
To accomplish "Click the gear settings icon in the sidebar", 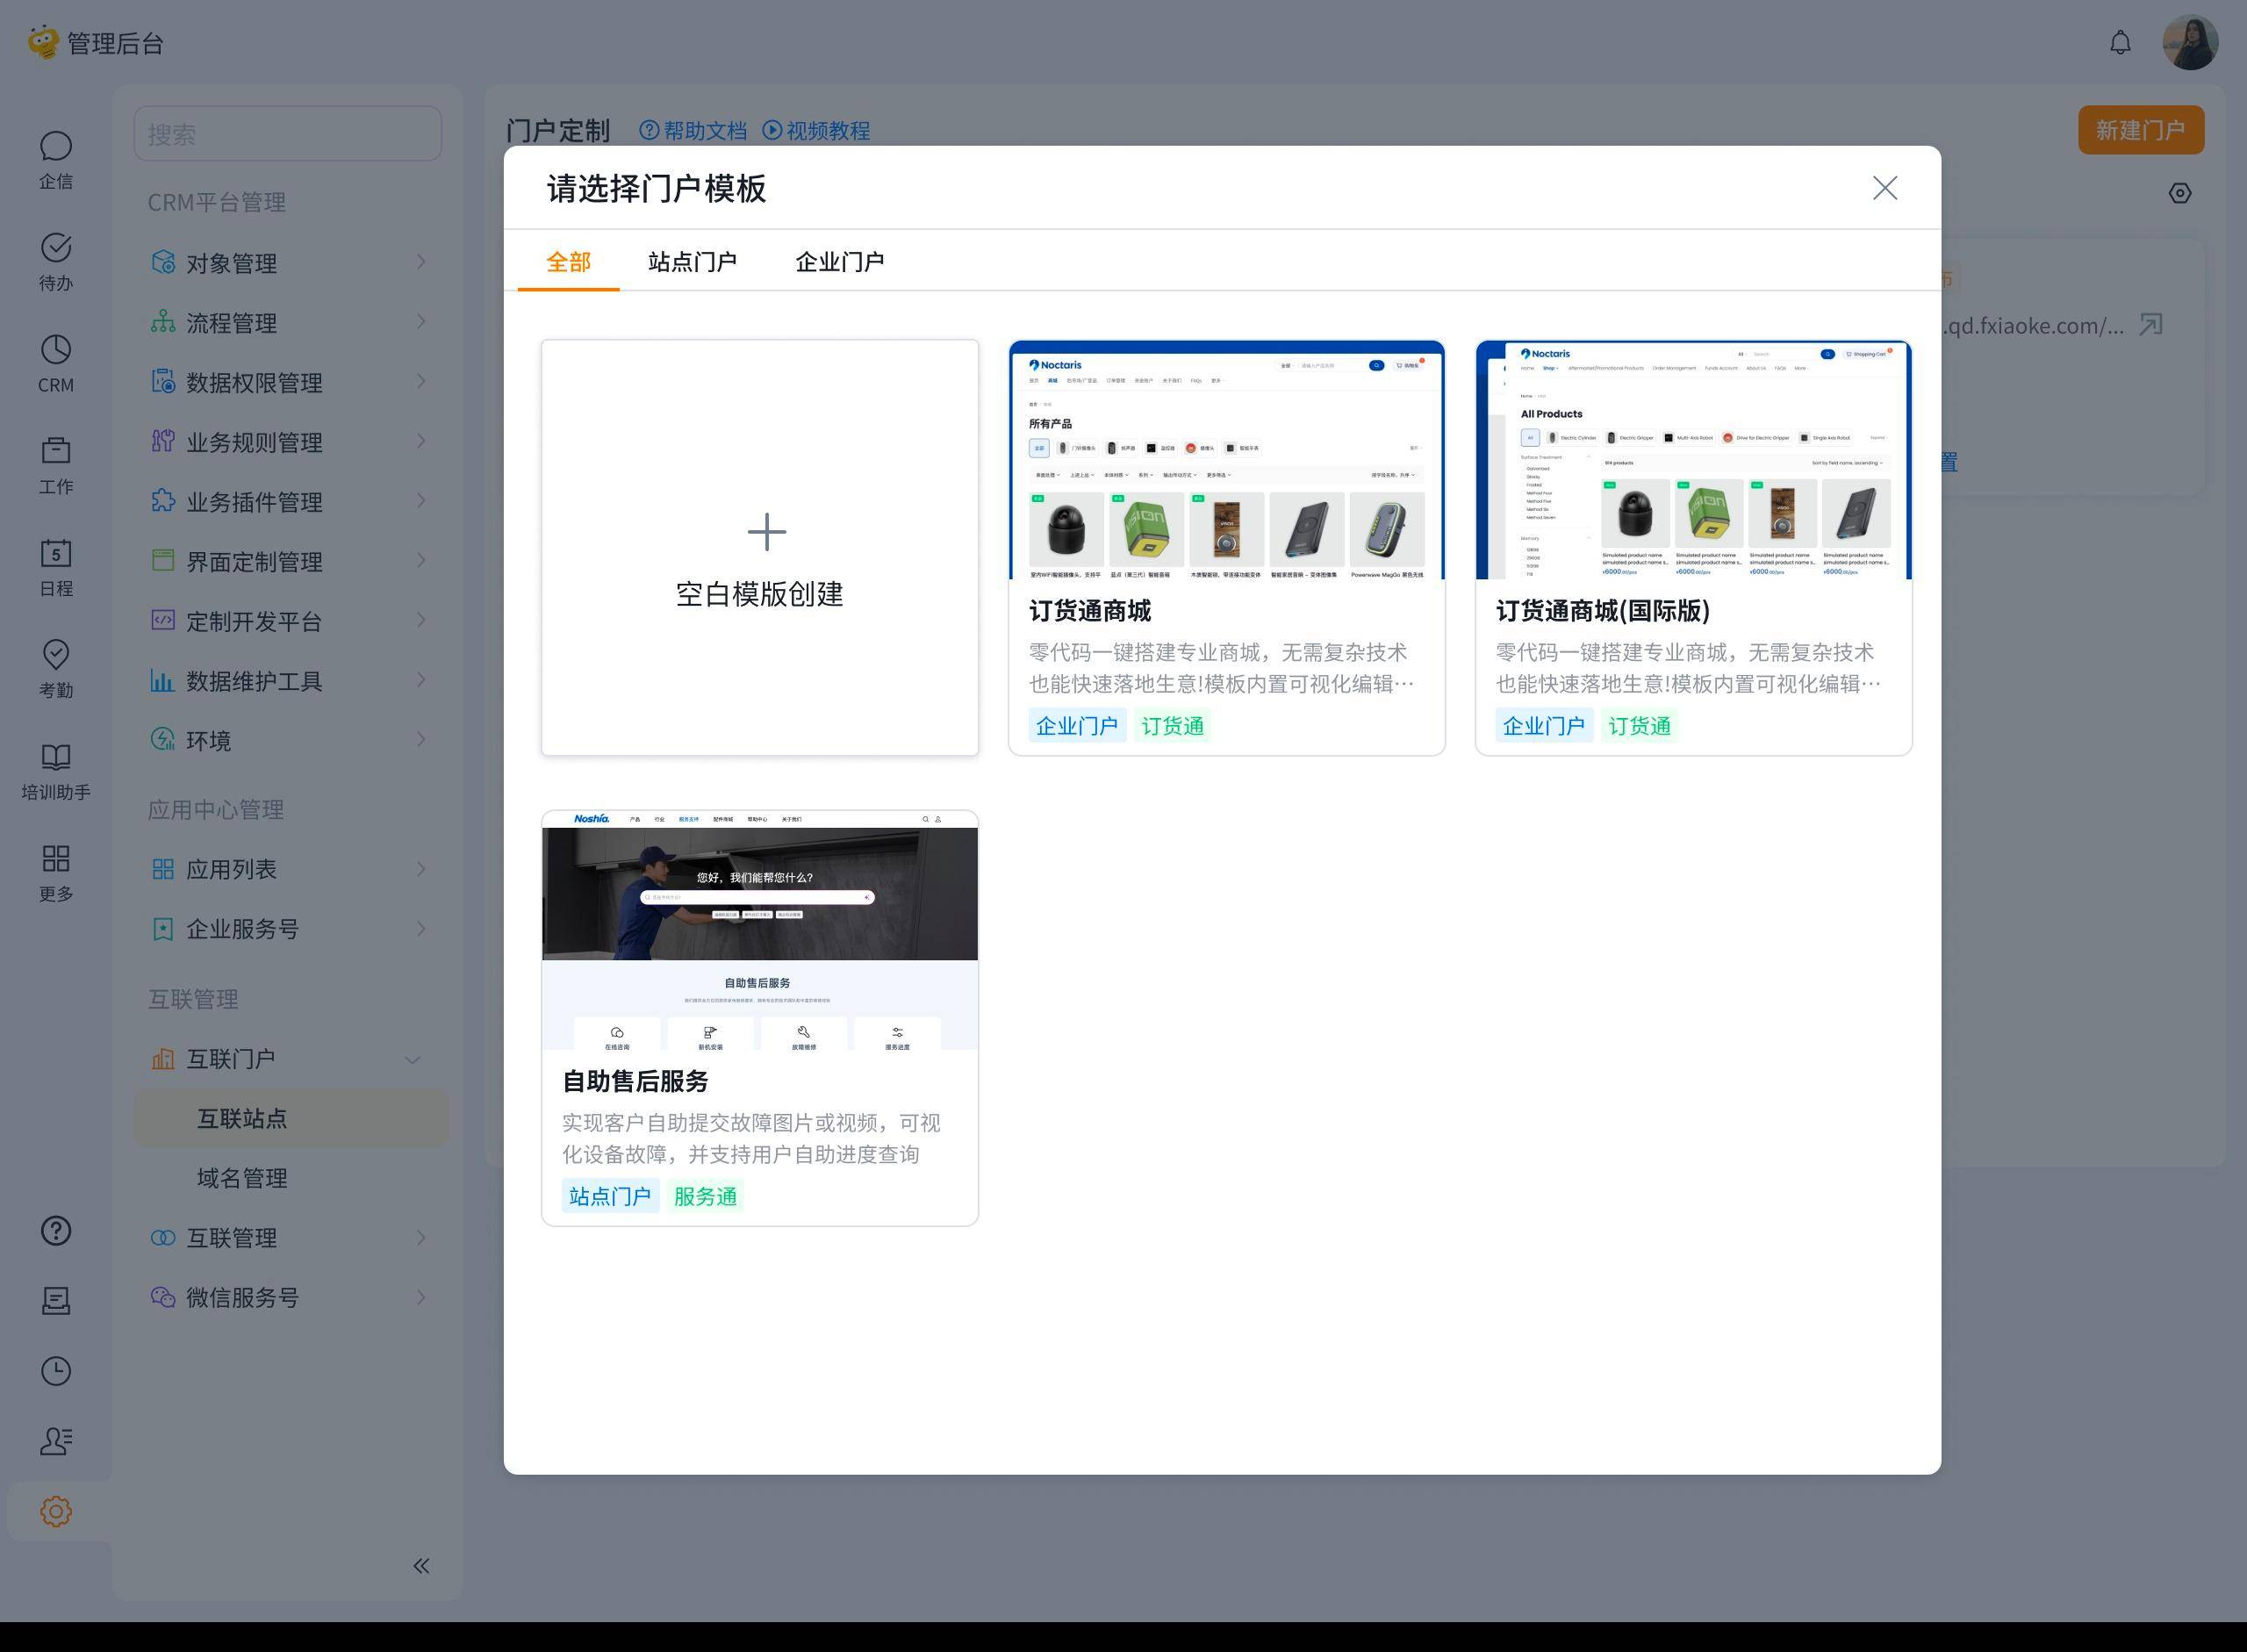I will click(x=56, y=1511).
